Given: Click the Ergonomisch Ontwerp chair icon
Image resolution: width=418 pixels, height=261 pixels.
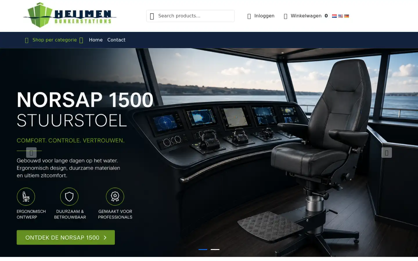Looking at the screenshot, I should coord(26,197).
